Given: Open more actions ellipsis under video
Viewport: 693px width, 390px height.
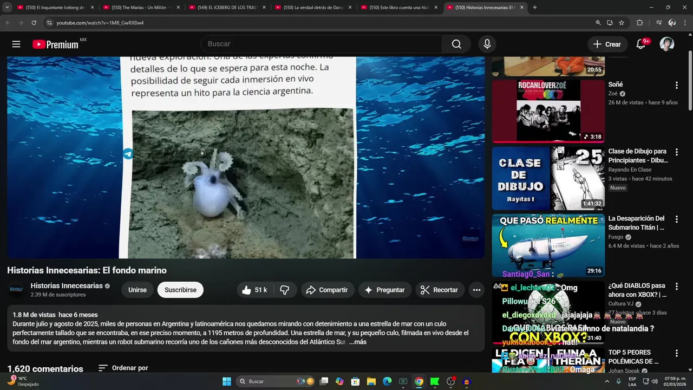Looking at the screenshot, I should click(x=476, y=290).
